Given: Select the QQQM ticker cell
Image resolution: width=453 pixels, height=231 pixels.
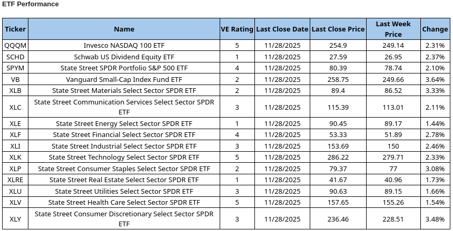Looking at the screenshot, I should point(15,46).
